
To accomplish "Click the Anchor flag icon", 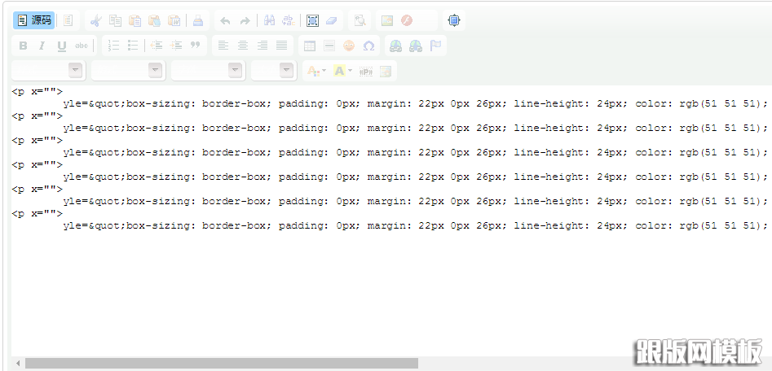I will tap(436, 46).
